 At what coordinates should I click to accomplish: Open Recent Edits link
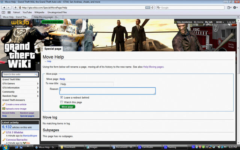pyautogui.click(x=9, y=113)
